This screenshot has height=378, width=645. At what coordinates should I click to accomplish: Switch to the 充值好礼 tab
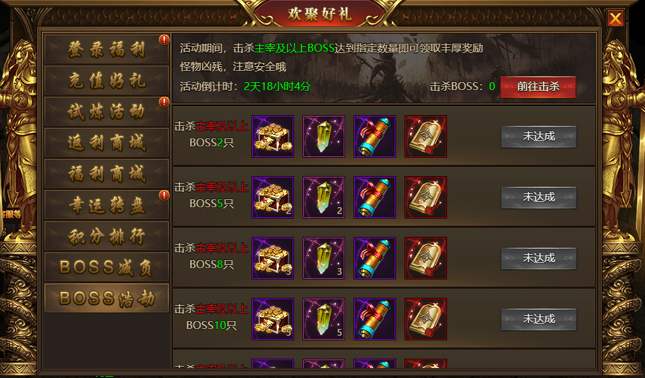107,81
